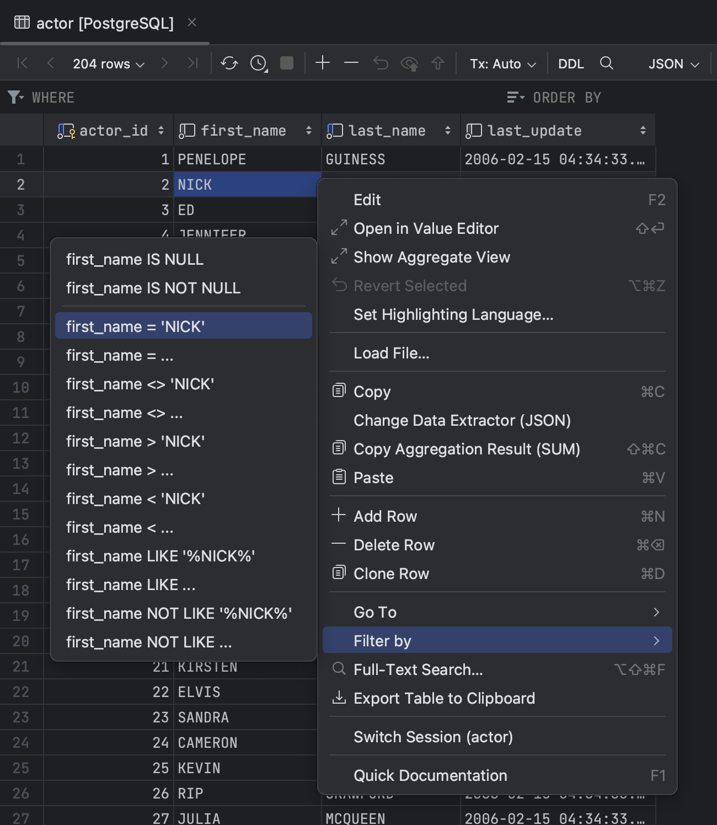Submit changes via upload arrow icon
This screenshot has height=825, width=717.
437,63
